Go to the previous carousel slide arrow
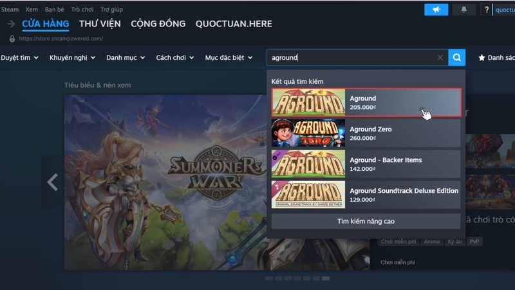Viewport: 515px width, 290px height. coord(53,182)
